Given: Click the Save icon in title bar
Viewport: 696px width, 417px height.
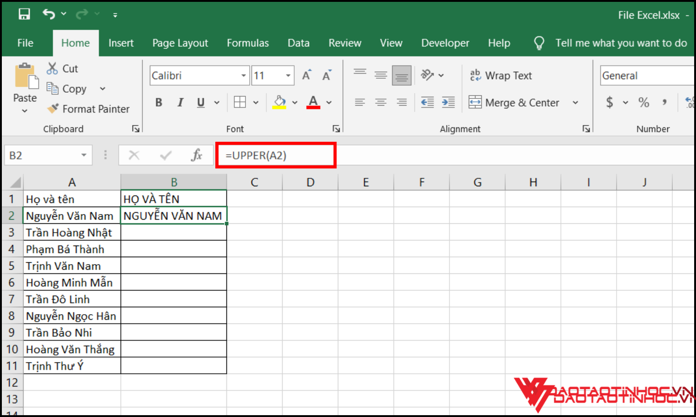Looking at the screenshot, I should click(x=24, y=14).
